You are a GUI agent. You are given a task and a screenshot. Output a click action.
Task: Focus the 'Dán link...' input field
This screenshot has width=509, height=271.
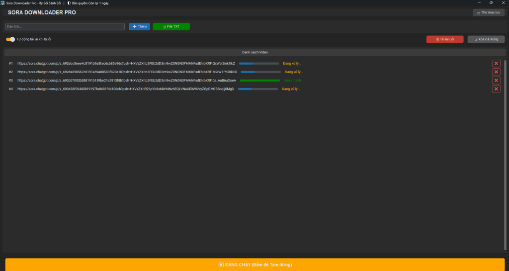pos(65,27)
